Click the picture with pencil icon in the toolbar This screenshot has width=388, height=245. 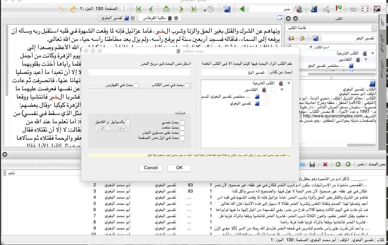377,9
